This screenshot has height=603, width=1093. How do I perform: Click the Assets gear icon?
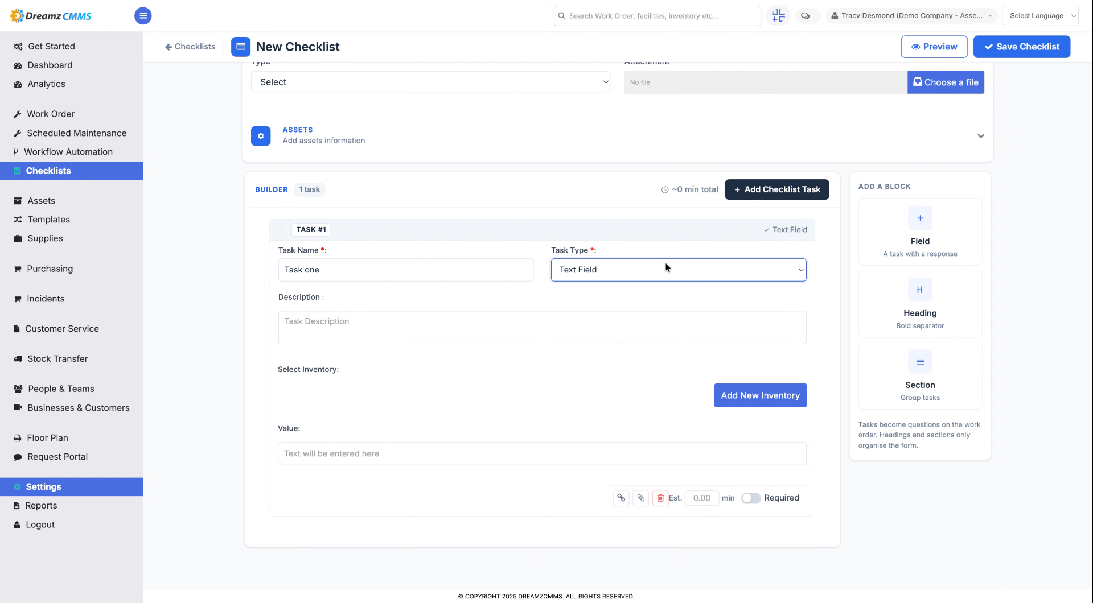[261, 136]
